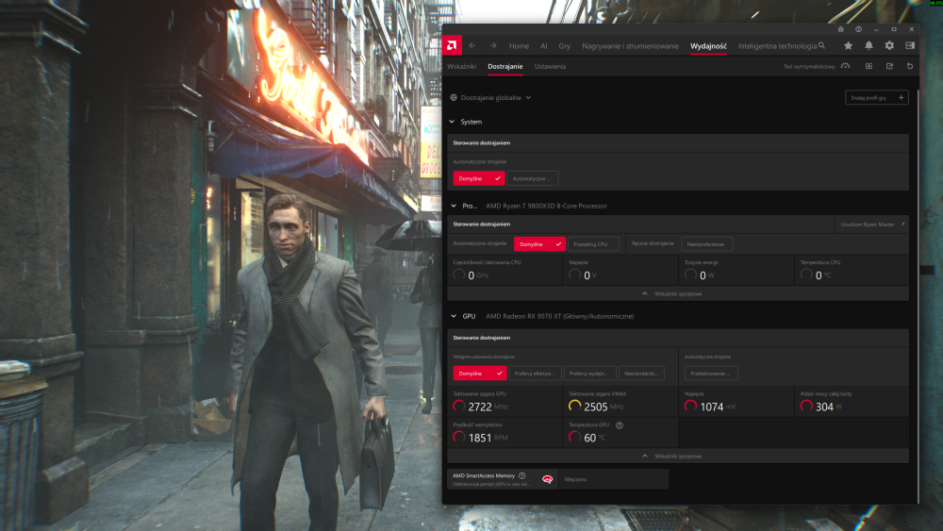Click help icon beside AMD SmartAccess Memory
Screen dimensions: 943x531
pos(522,475)
